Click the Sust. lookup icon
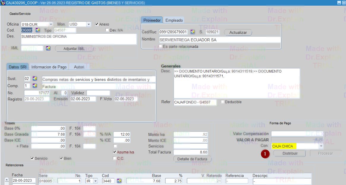Screen dimensions: 346x185 click(x=35, y=79)
